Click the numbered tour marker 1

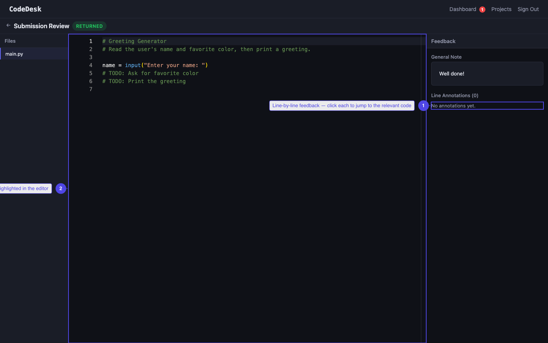pyautogui.click(x=423, y=106)
